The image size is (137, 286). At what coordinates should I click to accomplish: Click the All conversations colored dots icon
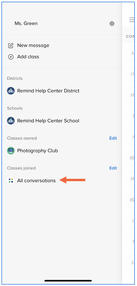pyautogui.click(x=11, y=181)
